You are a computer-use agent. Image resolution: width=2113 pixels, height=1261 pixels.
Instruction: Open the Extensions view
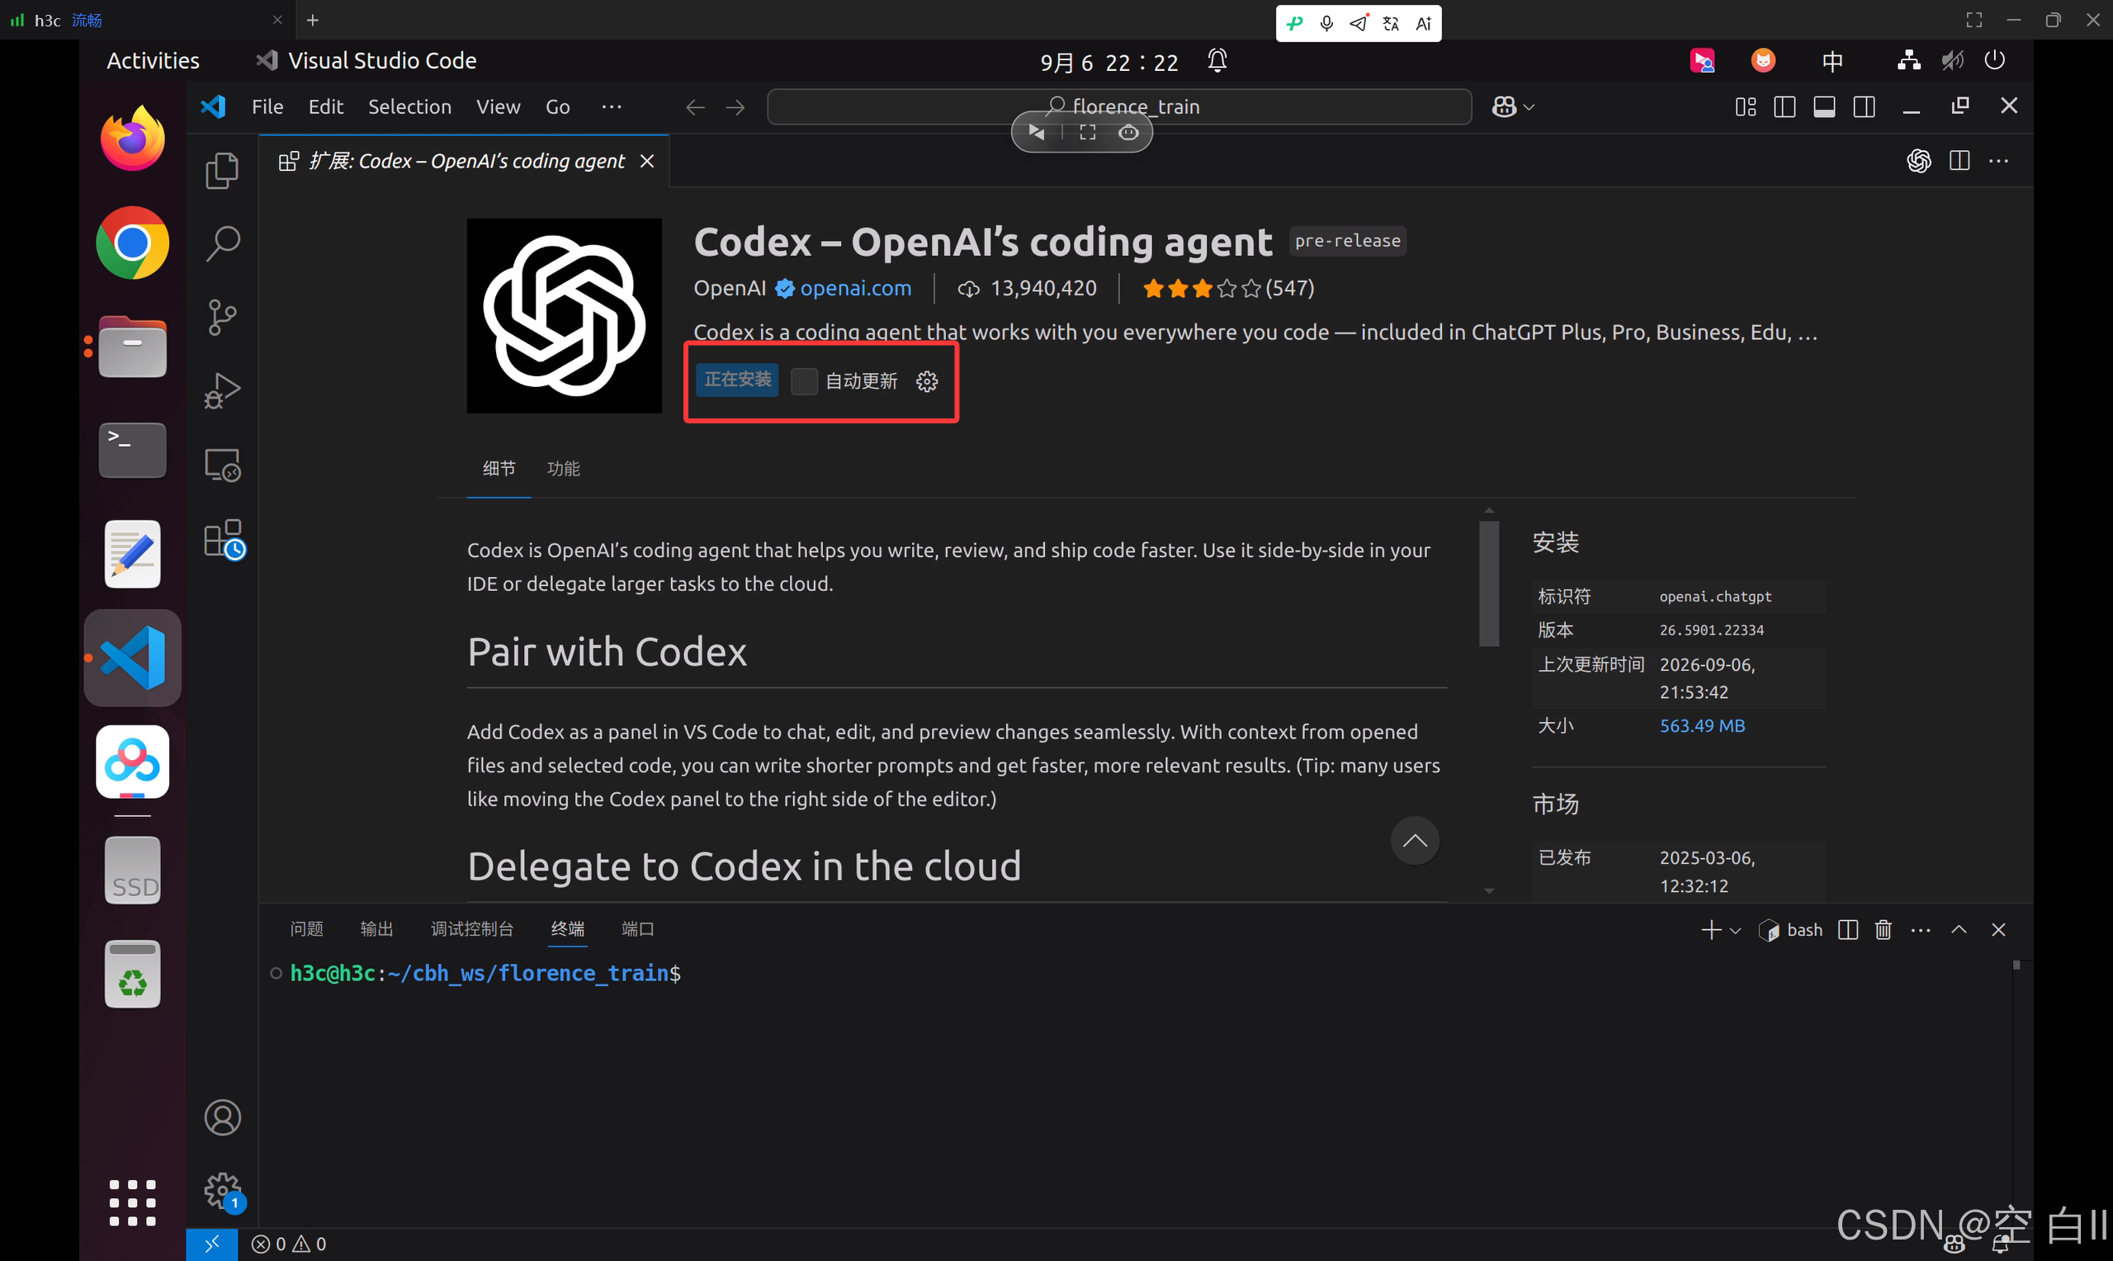[225, 539]
